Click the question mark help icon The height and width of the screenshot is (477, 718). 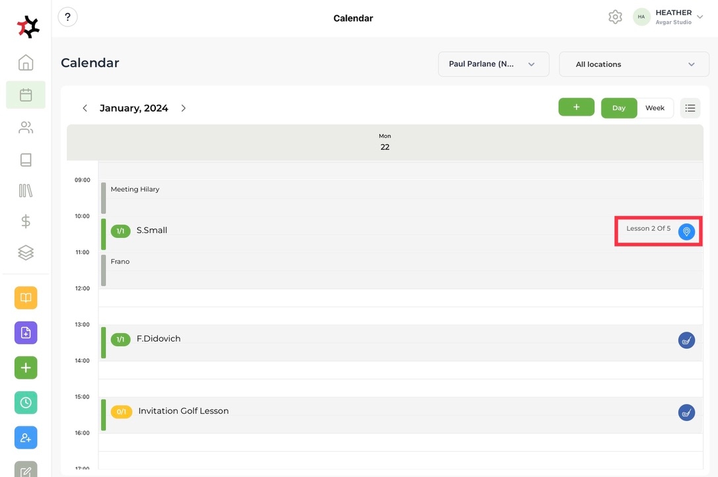pos(68,17)
